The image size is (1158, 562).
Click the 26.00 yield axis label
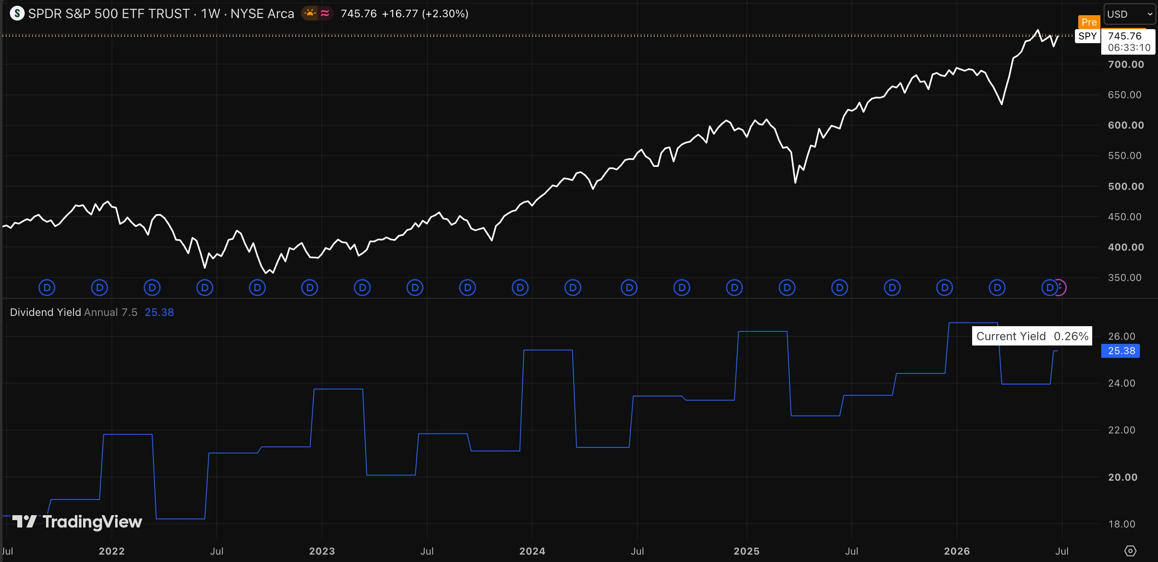pos(1121,336)
